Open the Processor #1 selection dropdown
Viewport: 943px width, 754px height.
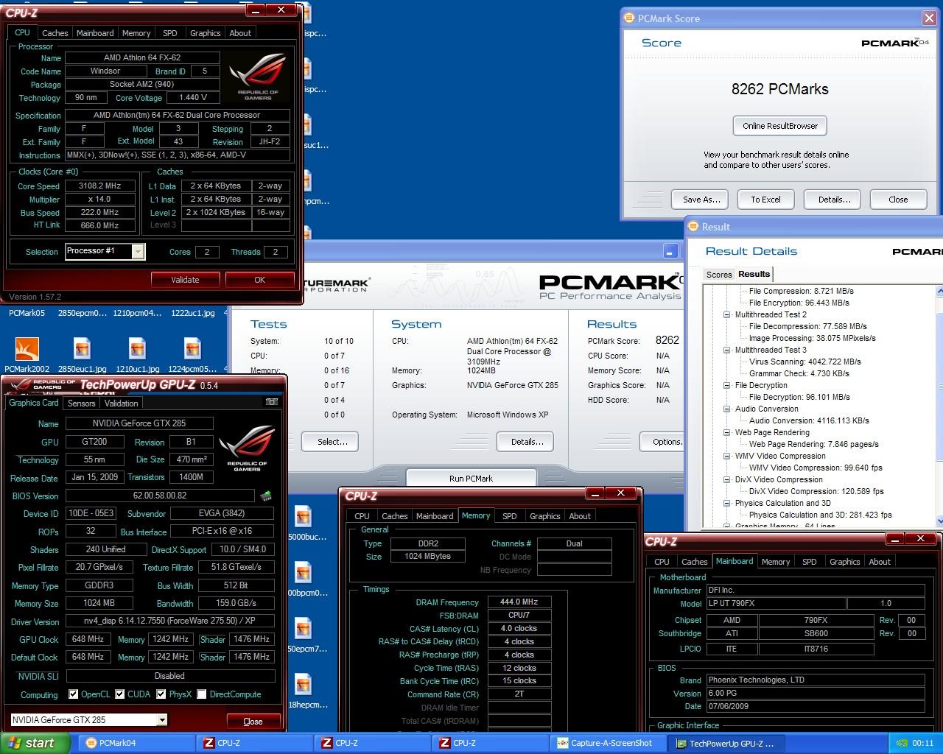[x=138, y=251]
